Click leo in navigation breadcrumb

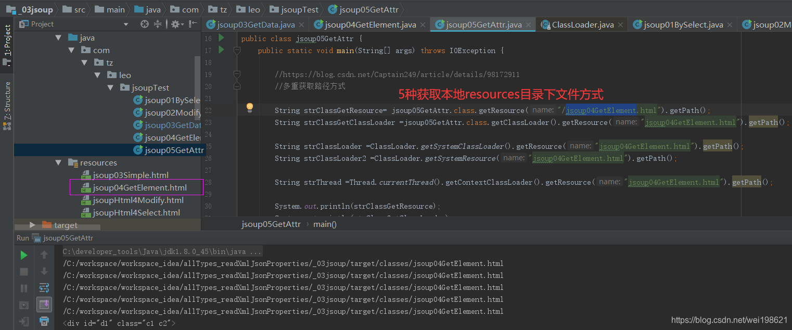click(x=248, y=9)
